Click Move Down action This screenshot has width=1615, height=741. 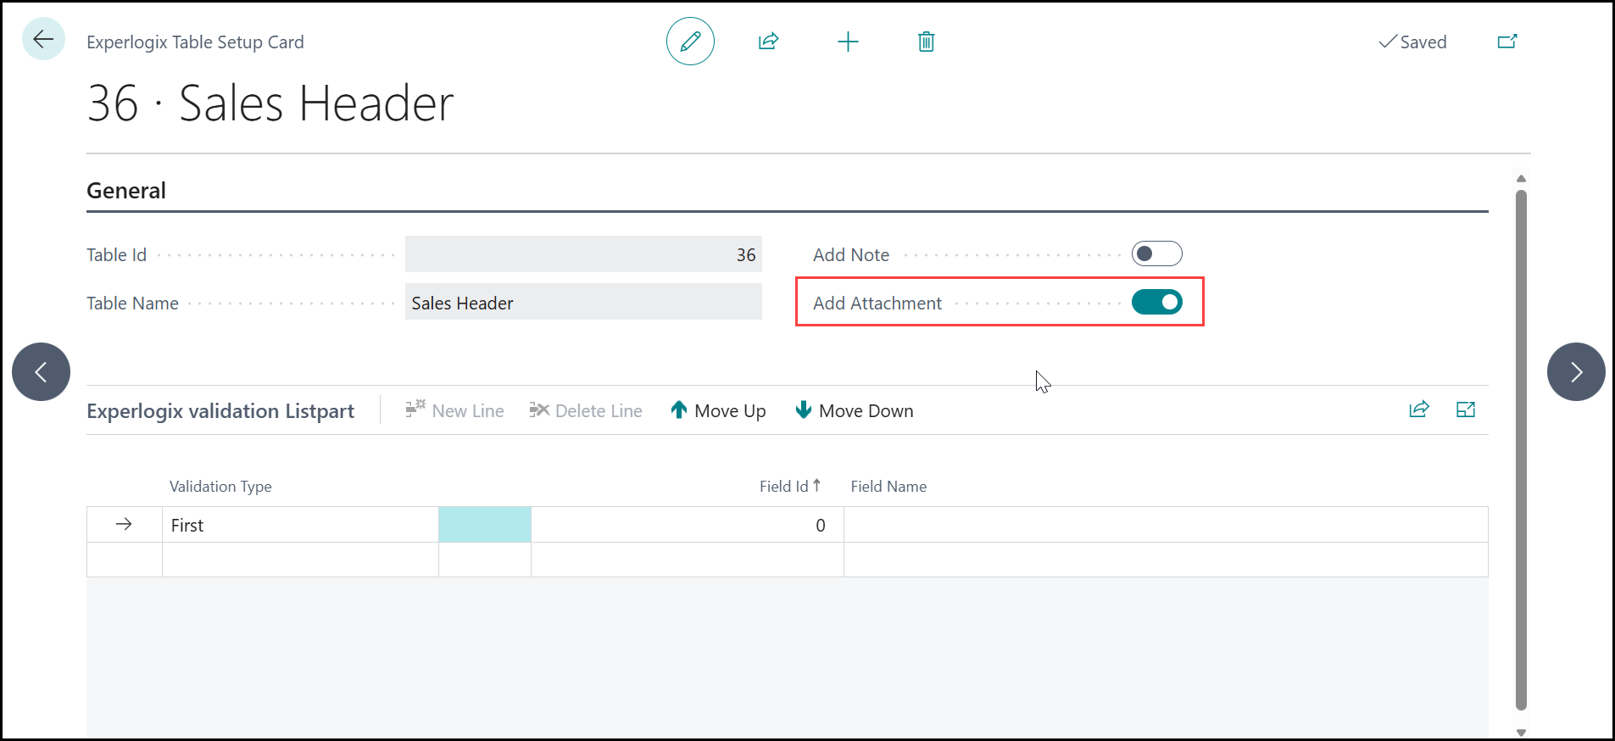[855, 410]
